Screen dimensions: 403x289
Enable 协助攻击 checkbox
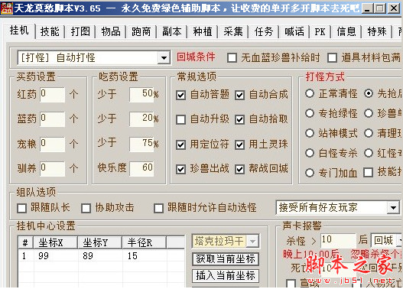coord(86,208)
